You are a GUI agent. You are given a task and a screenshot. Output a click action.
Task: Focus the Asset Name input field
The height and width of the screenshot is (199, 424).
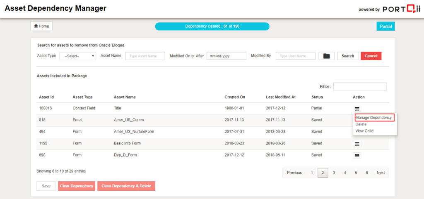coord(145,56)
